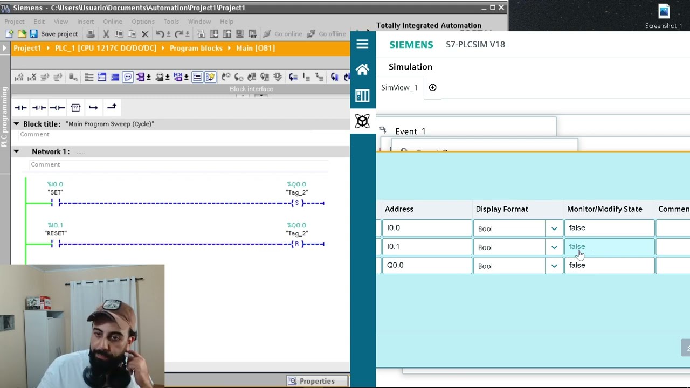Viewport: 690px width, 388px height.
Task: Open the View menu
Action: [61, 22]
